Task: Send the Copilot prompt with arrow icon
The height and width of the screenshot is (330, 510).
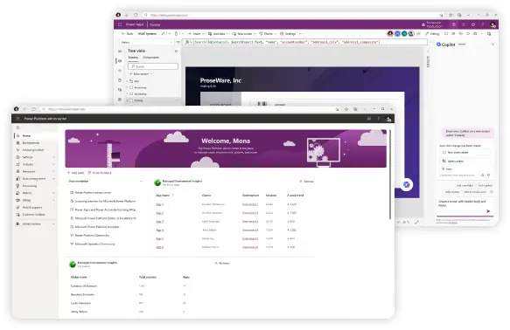Action: (488, 211)
